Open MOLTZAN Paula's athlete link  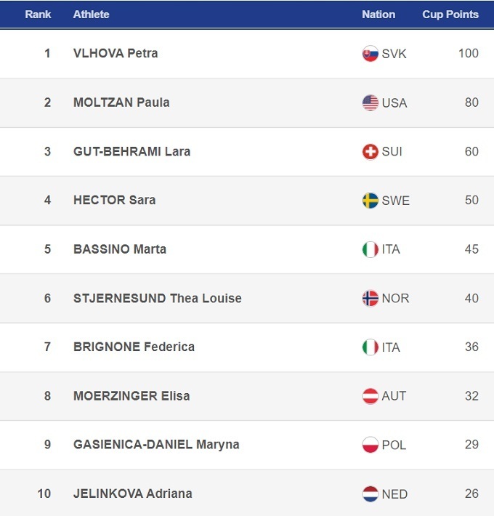point(121,102)
